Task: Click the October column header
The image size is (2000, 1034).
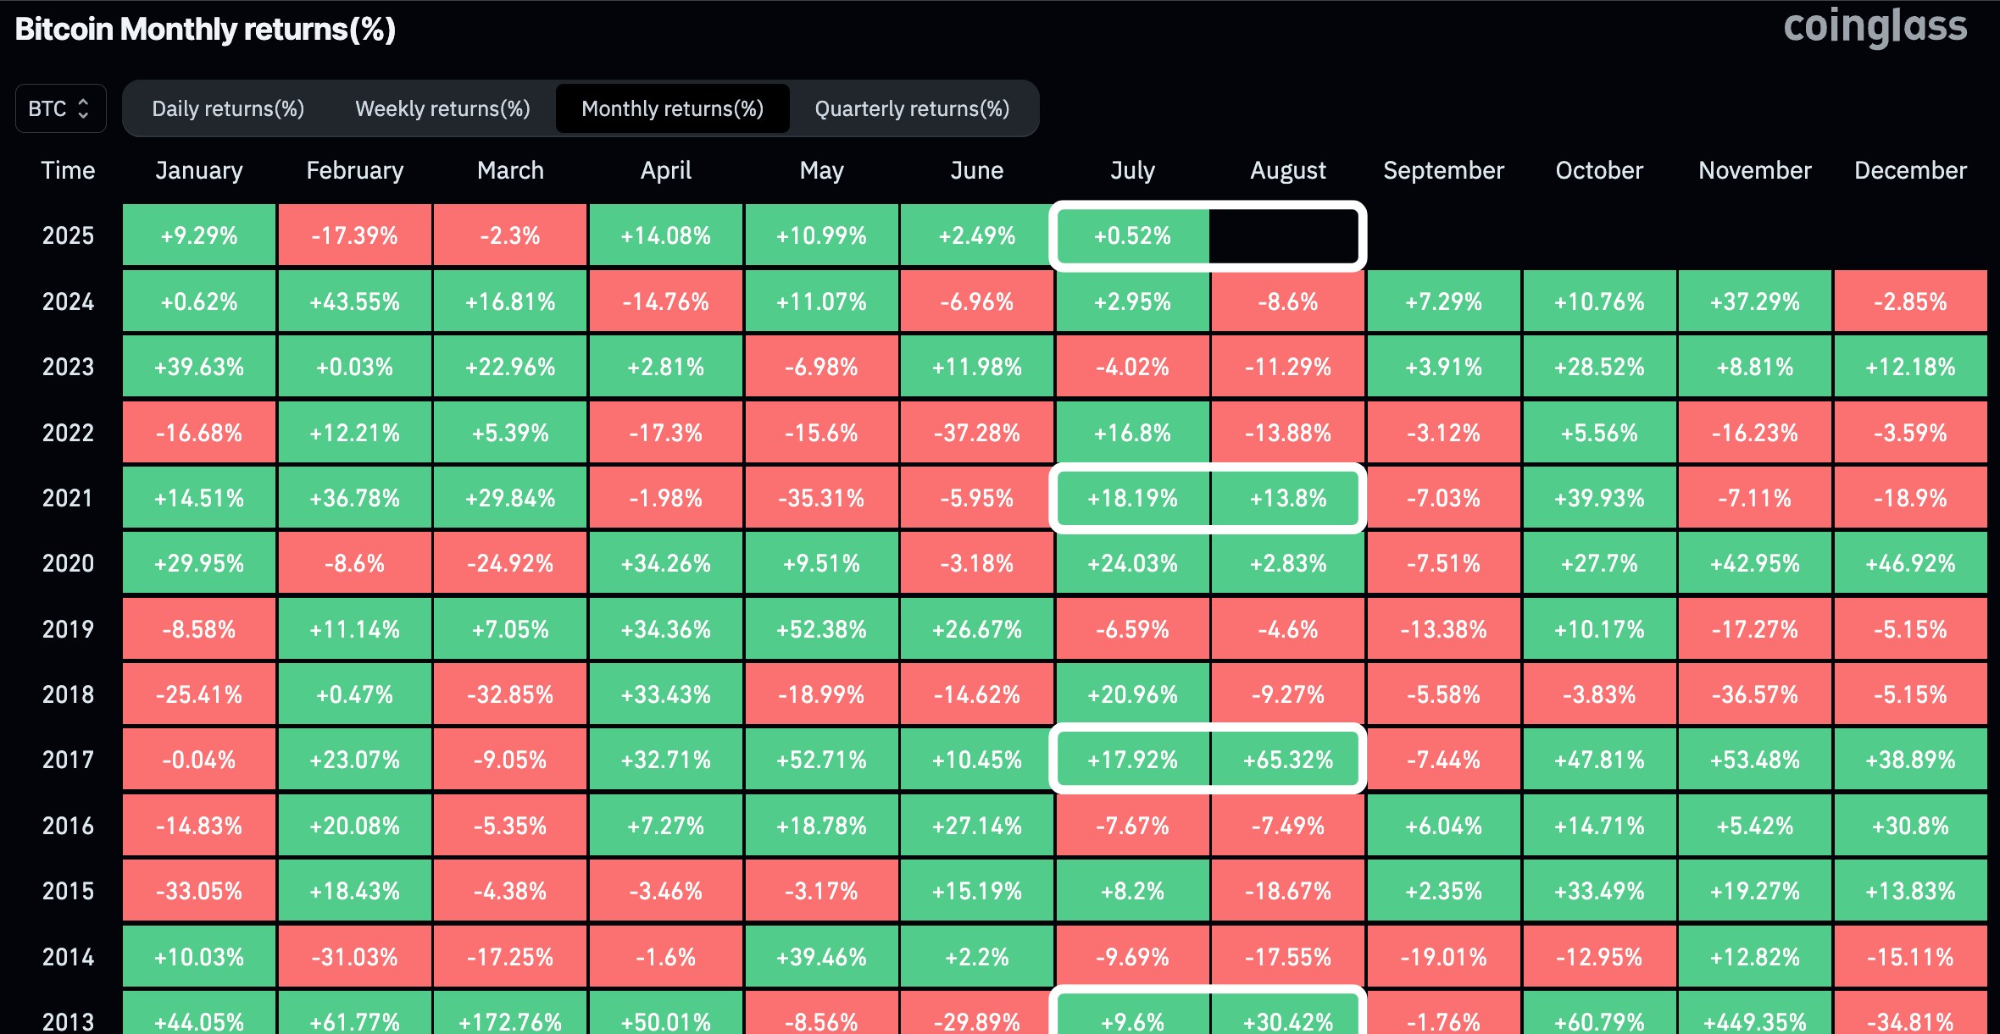Action: [1599, 170]
